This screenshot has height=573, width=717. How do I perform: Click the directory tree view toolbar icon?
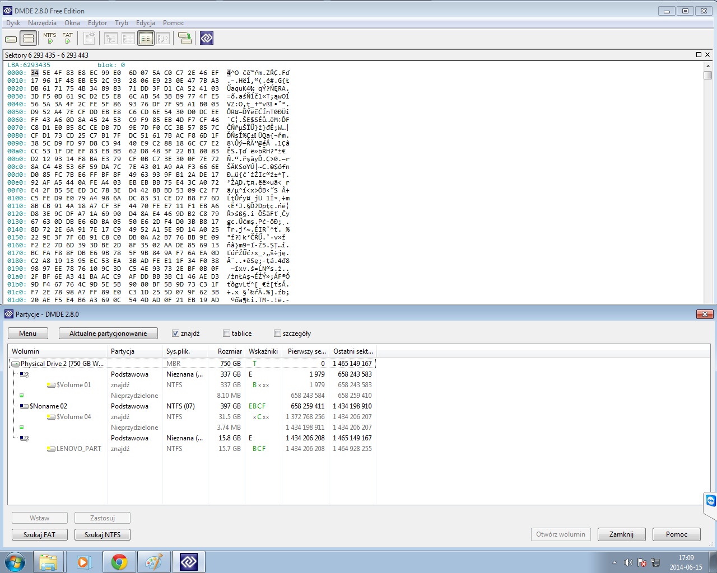click(x=111, y=38)
